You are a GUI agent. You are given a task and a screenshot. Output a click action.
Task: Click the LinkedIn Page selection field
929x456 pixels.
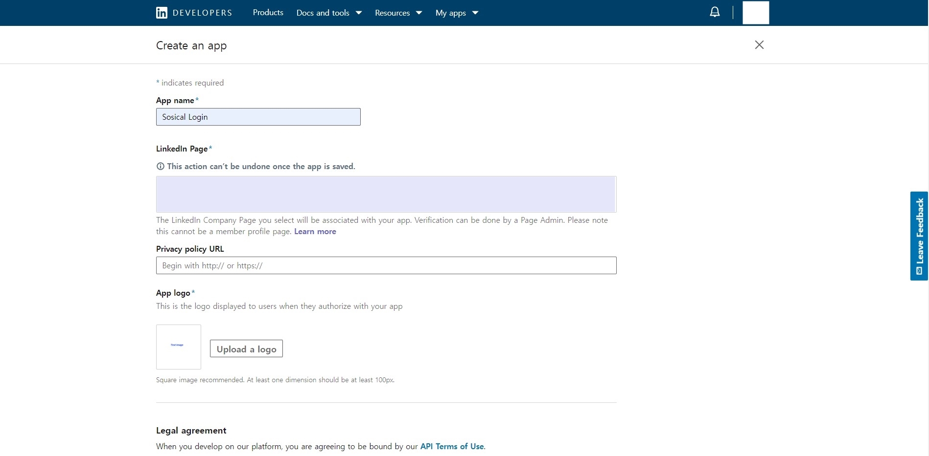[386, 194]
